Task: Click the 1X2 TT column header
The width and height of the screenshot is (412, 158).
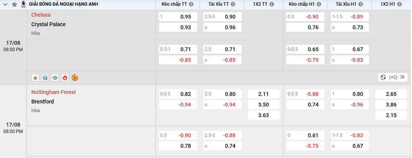Action: [x=260, y=5]
